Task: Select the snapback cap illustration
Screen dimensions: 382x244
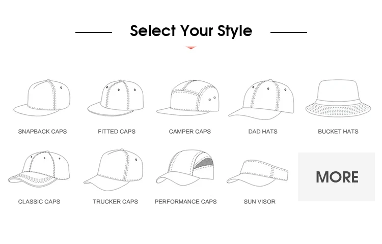Action: (42, 98)
